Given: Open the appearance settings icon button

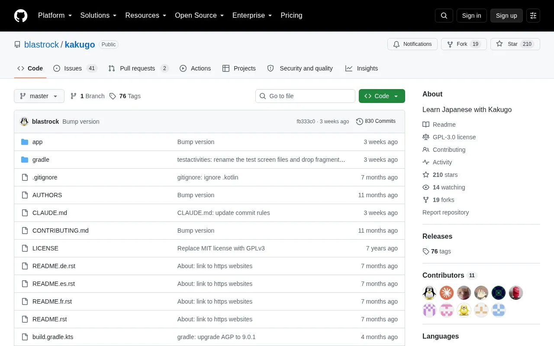Looking at the screenshot, I should pyautogui.click(x=533, y=16).
